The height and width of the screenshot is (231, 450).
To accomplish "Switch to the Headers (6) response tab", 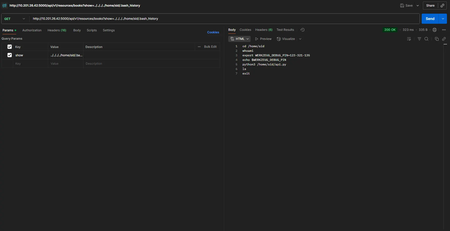I will tap(264, 30).
